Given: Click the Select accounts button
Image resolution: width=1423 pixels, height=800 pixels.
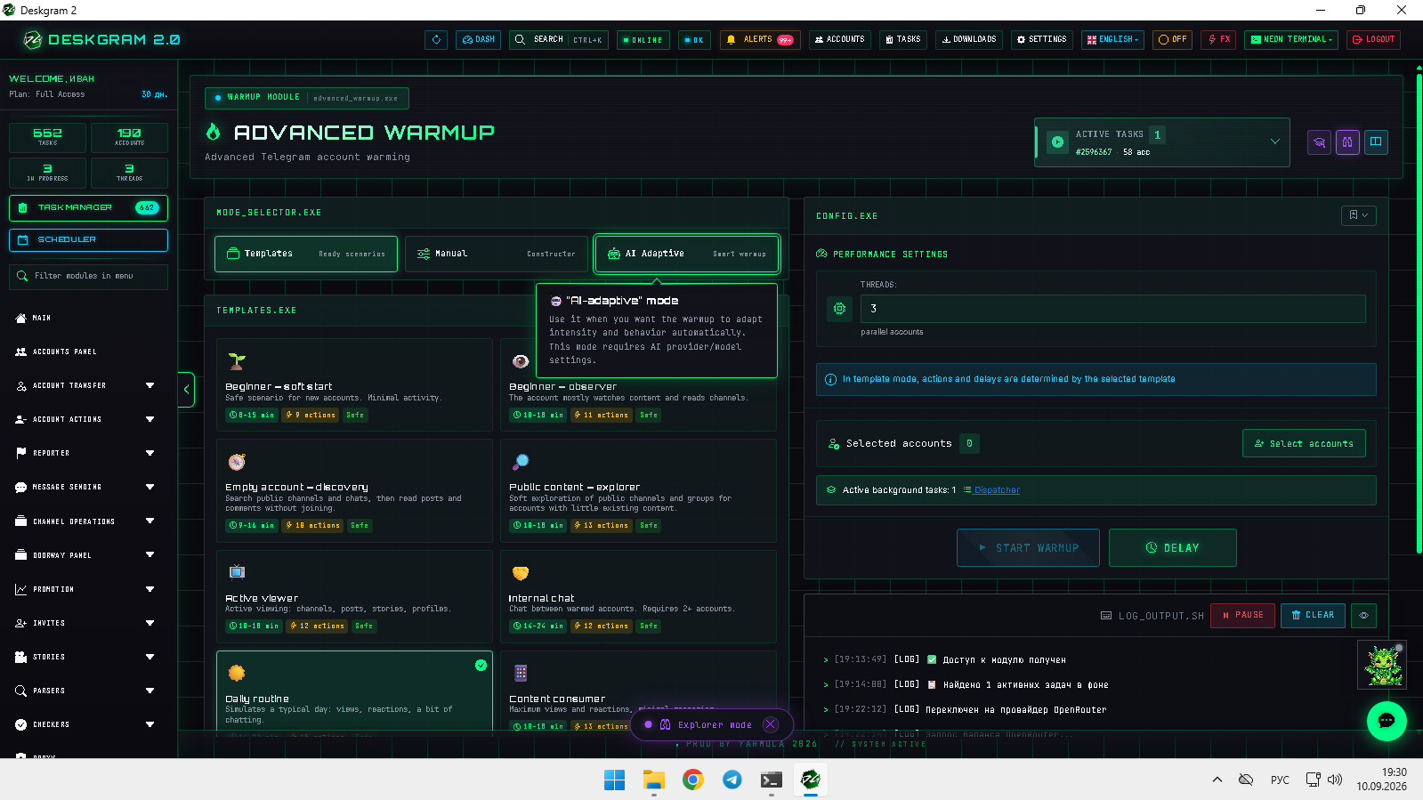Looking at the screenshot, I should (1304, 443).
